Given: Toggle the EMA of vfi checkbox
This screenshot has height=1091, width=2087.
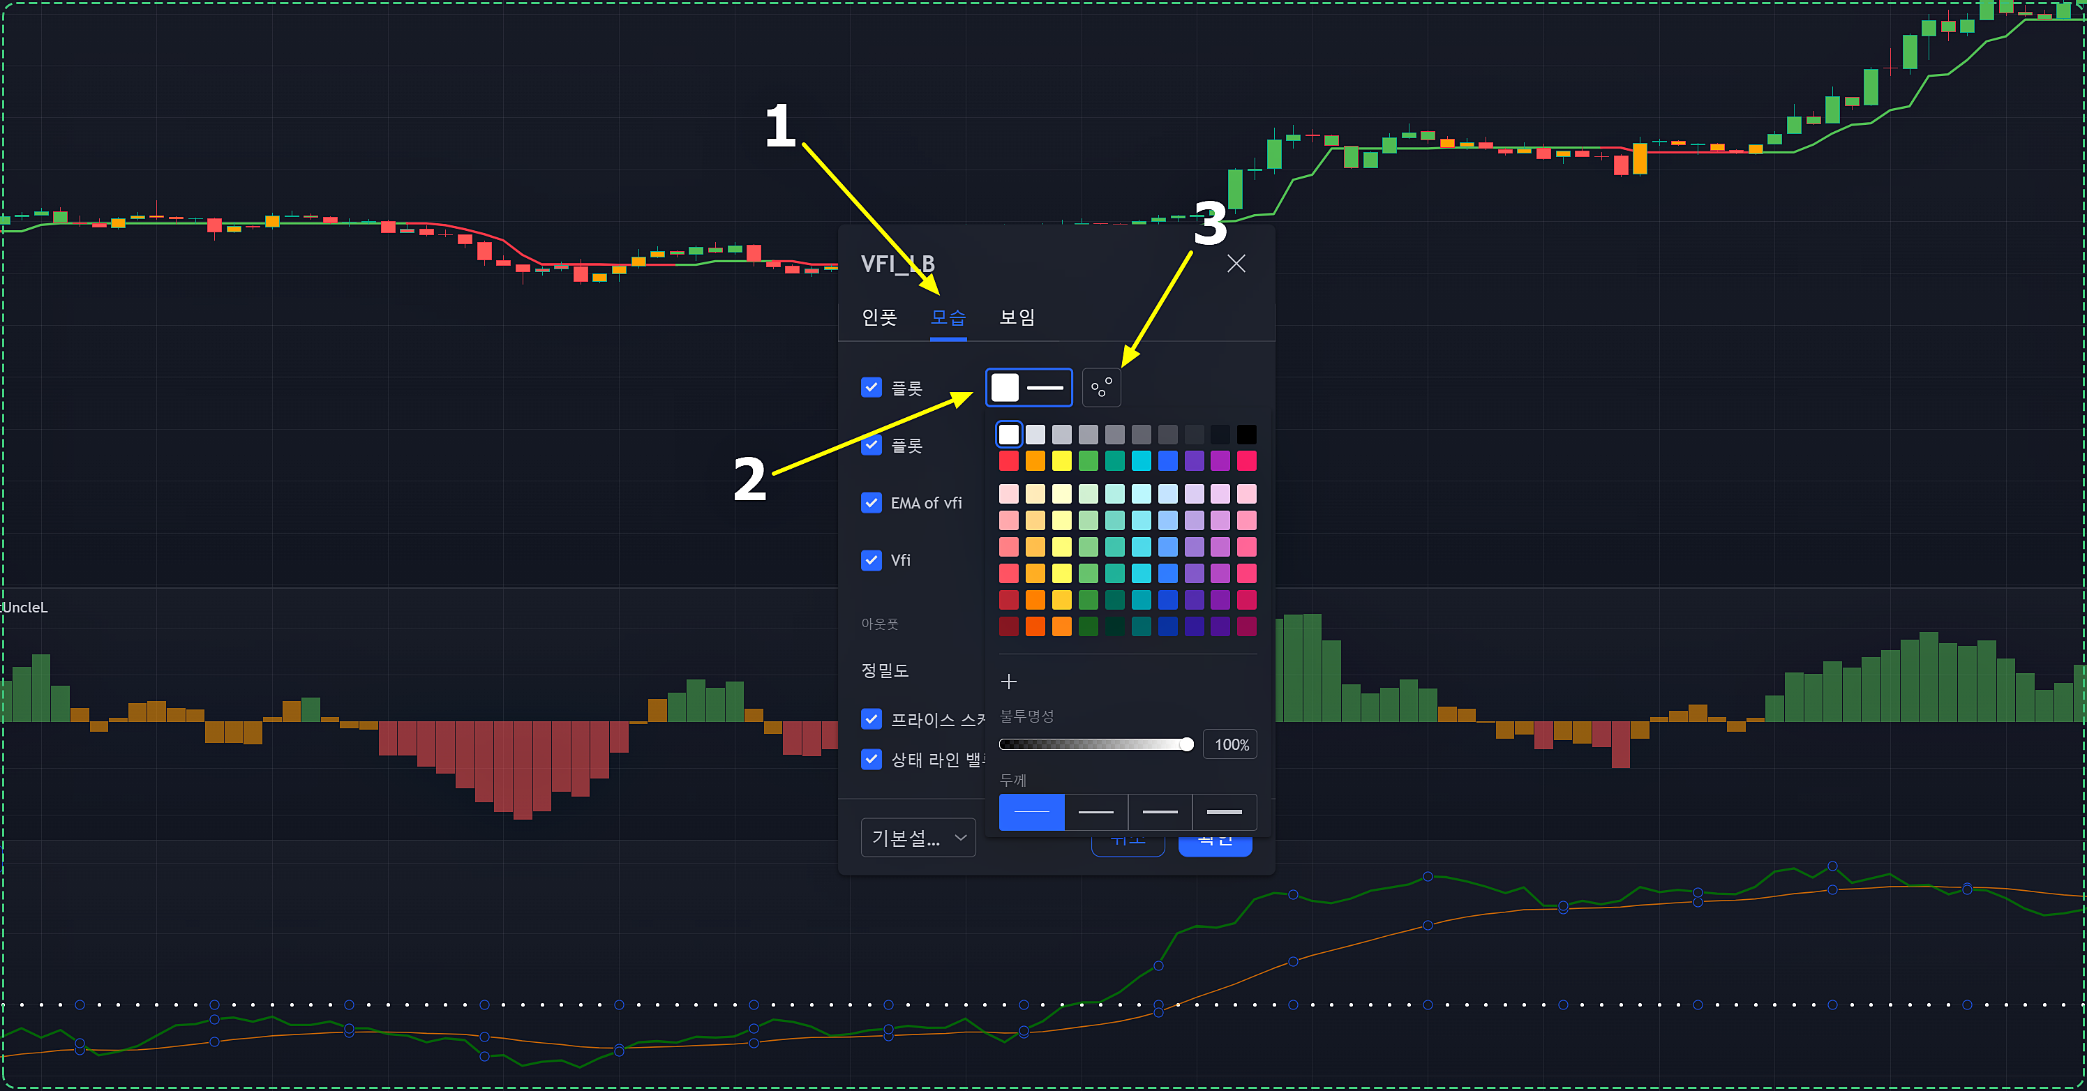Looking at the screenshot, I should pyautogui.click(x=871, y=503).
